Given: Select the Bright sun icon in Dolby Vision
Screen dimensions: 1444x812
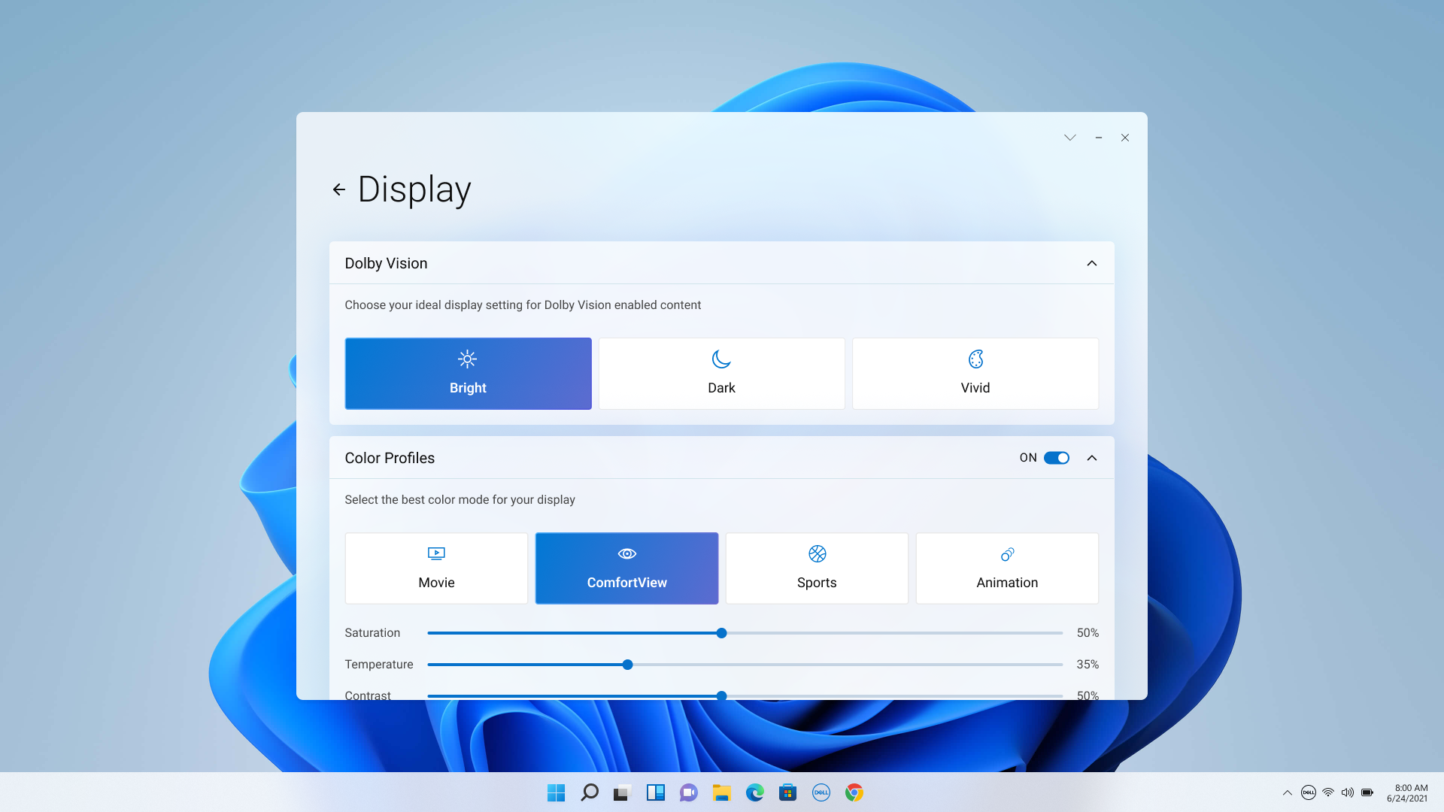Looking at the screenshot, I should (x=468, y=359).
